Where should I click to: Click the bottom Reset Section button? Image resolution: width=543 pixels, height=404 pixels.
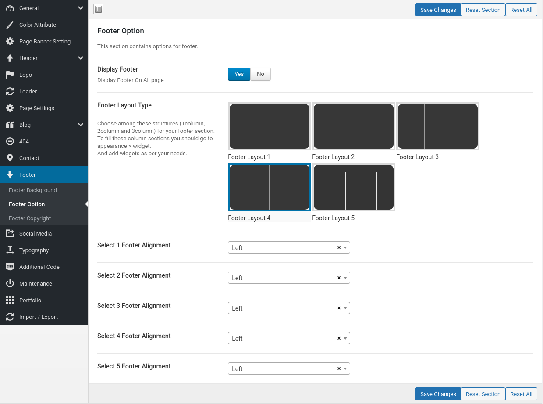483,394
